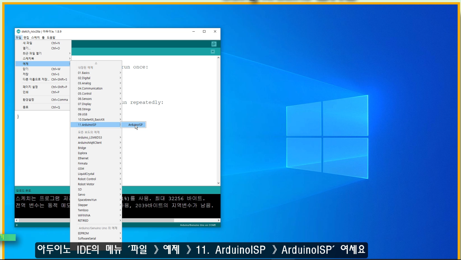
Task: Open the 편집 menu
Action: pos(26,37)
